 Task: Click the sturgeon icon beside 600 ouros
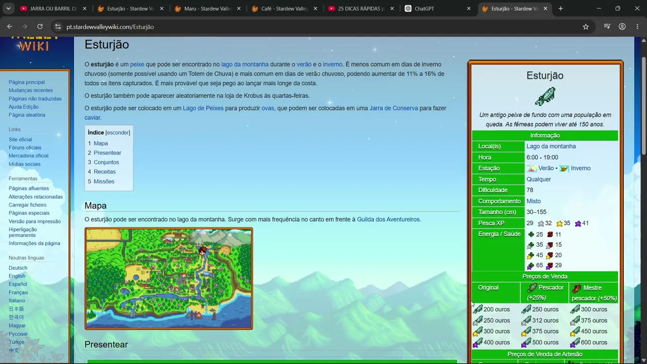point(575,342)
